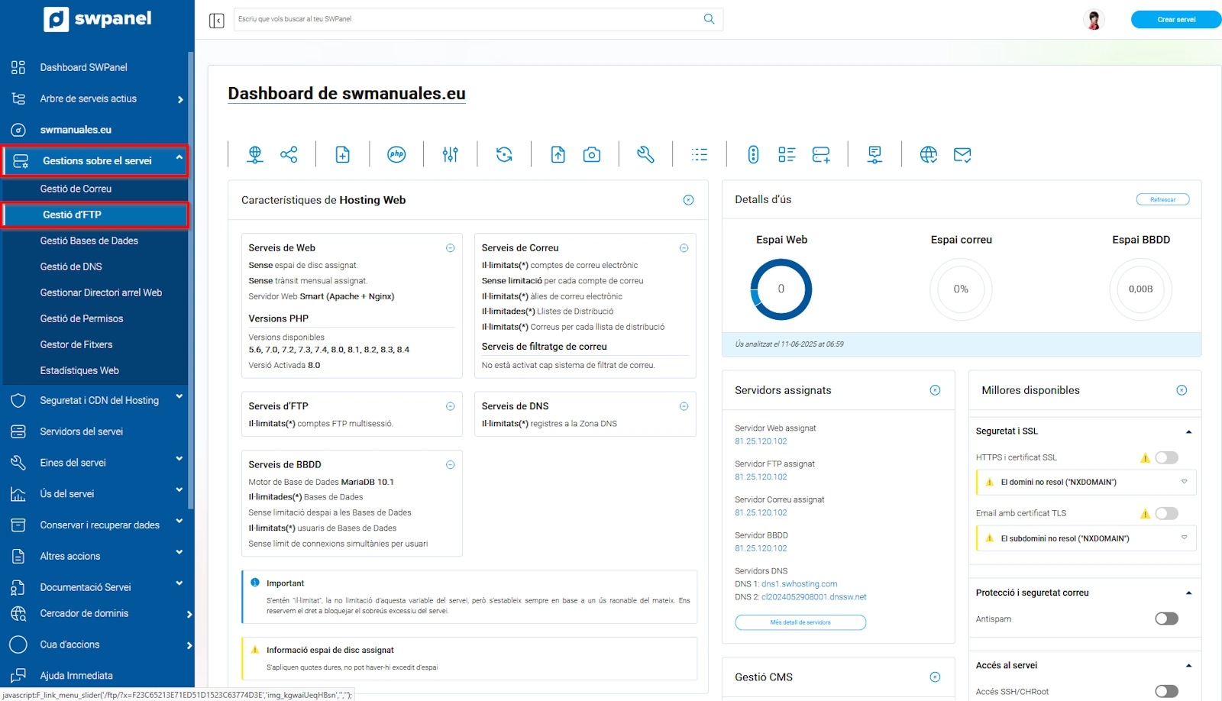Click the Espai correu 0% gauge

[x=961, y=289]
